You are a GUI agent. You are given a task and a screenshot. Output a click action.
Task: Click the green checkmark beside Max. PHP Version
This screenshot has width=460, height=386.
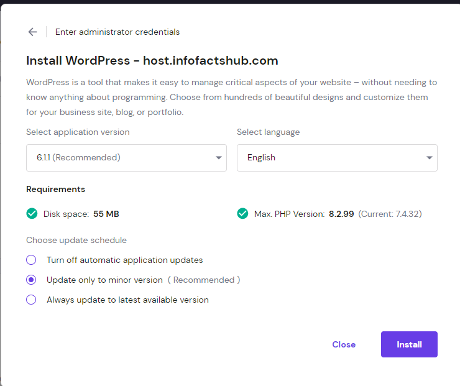click(x=242, y=214)
